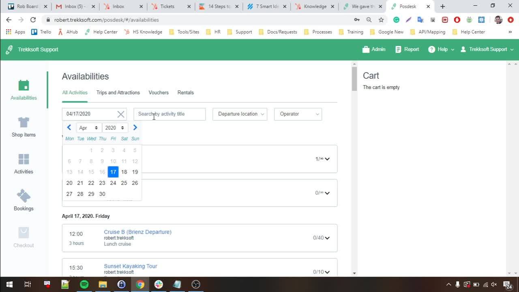The height and width of the screenshot is (292, 519).
Task: Select April 20 in the calendar
Action: point(69,183)
